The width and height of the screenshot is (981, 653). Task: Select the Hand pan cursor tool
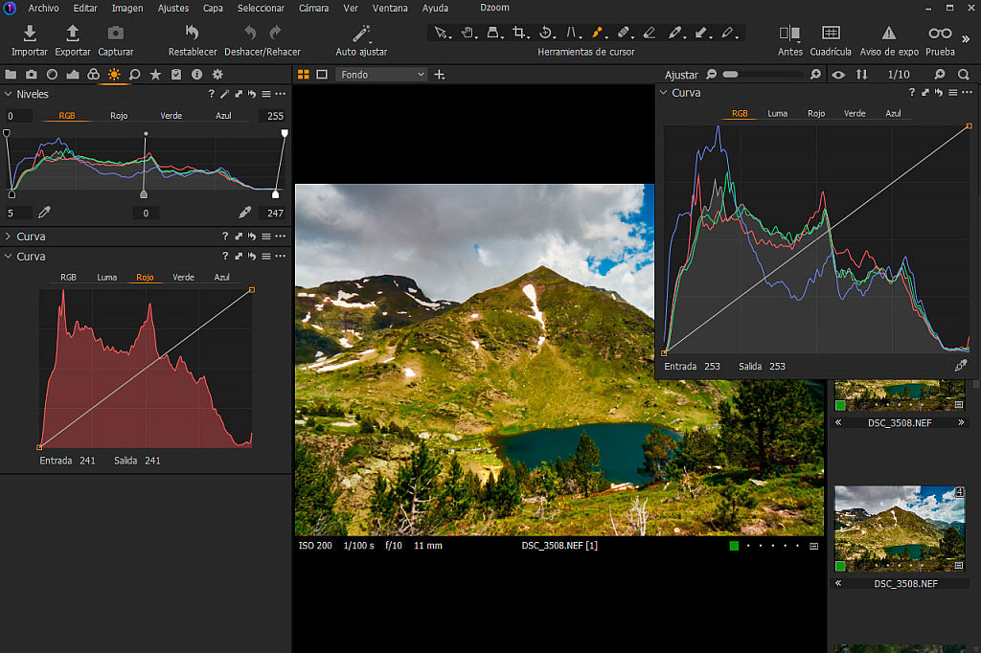point(467,33)
